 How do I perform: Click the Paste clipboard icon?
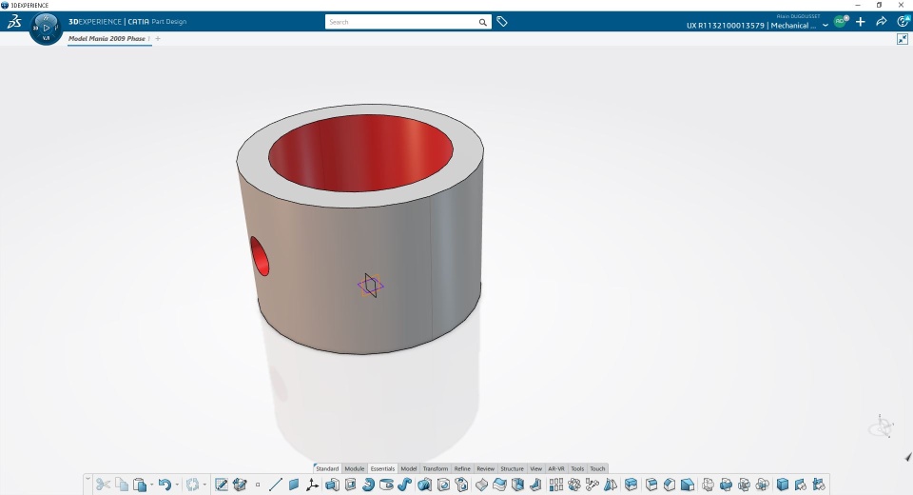(140, 485)
